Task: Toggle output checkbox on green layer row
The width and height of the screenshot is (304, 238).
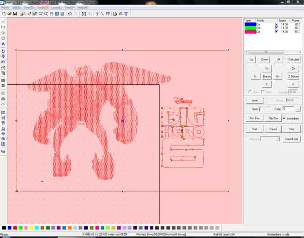Action: 277,28
